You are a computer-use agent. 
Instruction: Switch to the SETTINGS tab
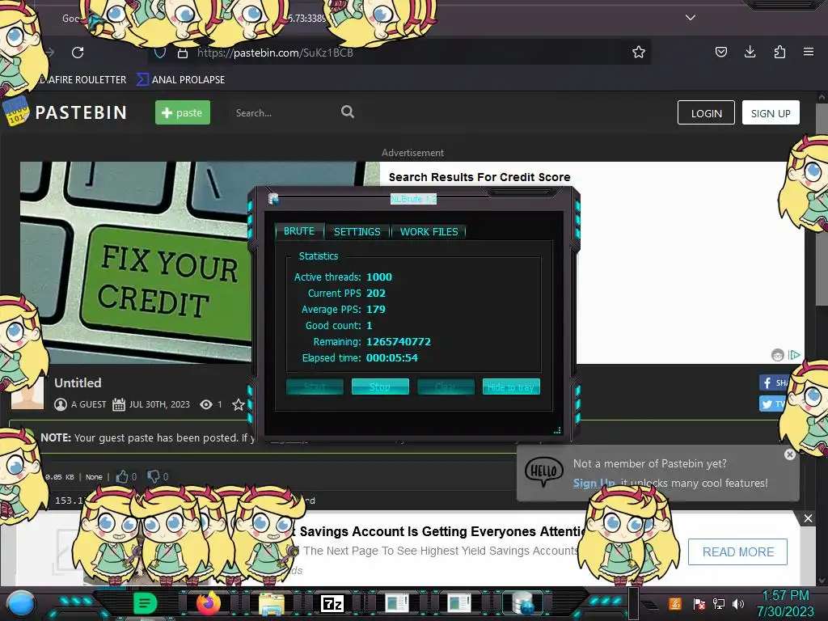coord(357,231)
